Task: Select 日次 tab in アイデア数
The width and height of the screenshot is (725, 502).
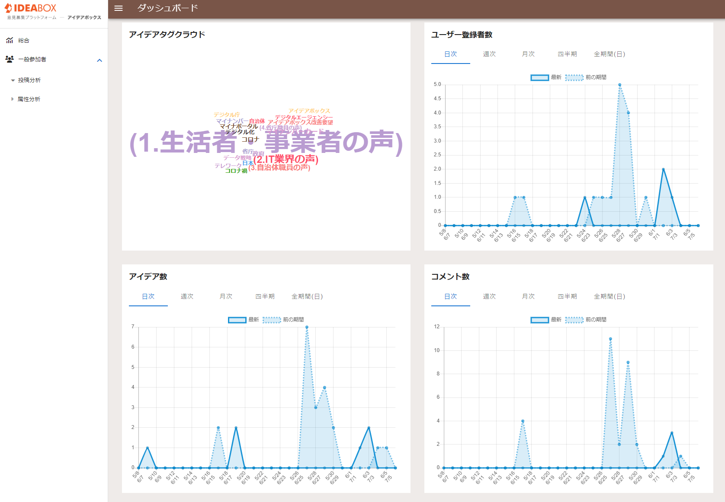Action: point(148,296)
